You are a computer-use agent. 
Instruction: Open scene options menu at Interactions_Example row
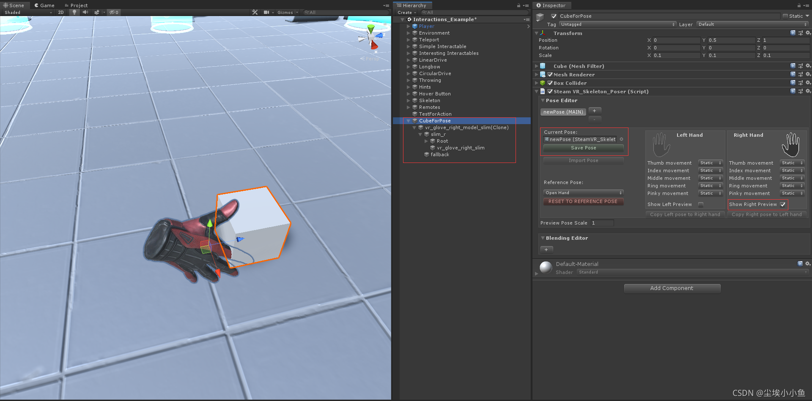point(527,19)
